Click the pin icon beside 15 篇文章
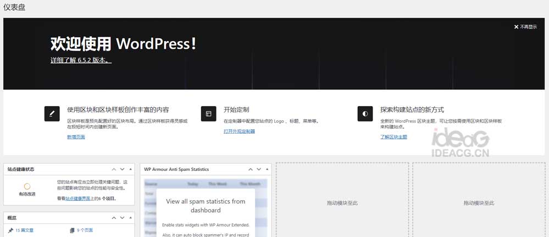The image size is (549, 237). coord(10,230)
